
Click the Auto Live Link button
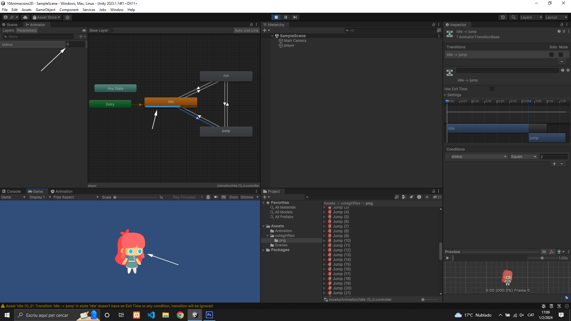pos(246,30)
